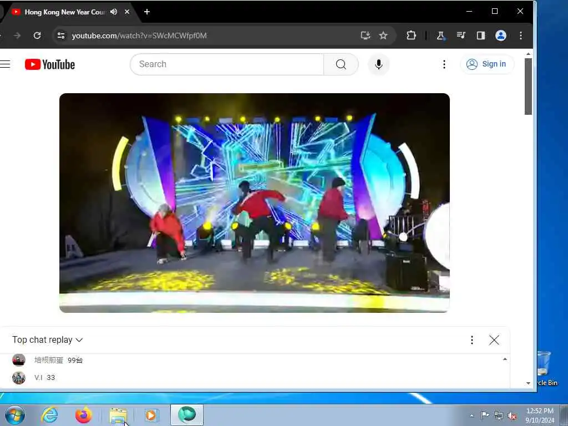Image resolution: width=568 pixels, height=426 pixels.
Task: Open the Windows Start menu
Action: click(x=15, y=415)
